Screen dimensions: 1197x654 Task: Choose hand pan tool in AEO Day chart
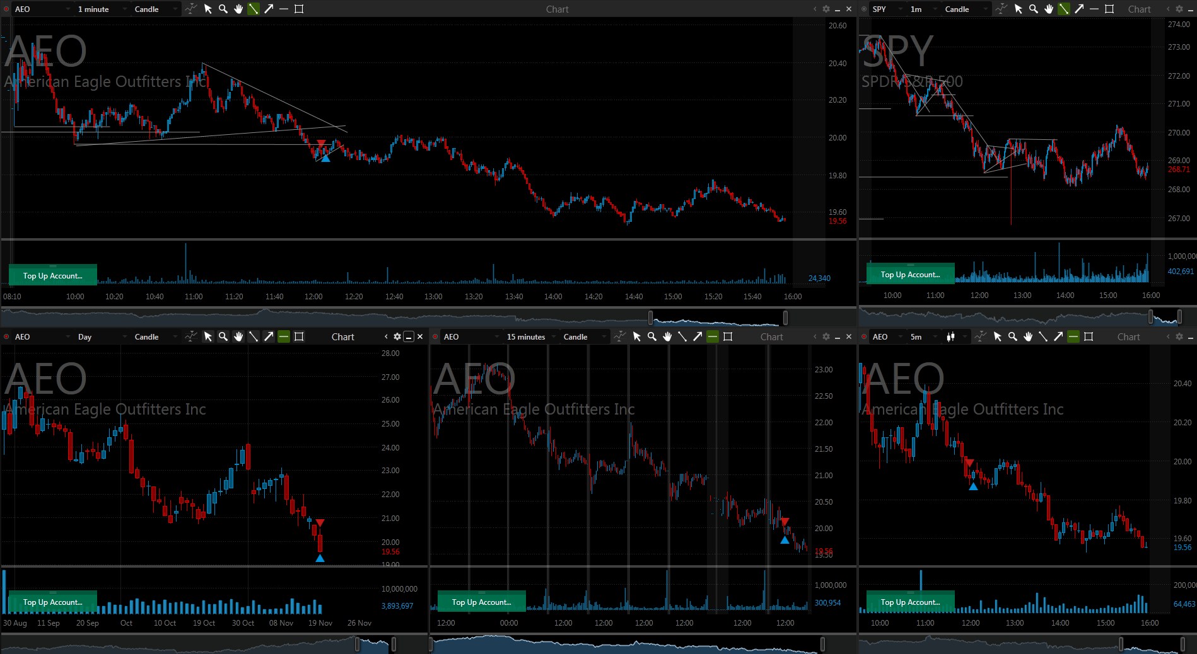pos(238,336)
